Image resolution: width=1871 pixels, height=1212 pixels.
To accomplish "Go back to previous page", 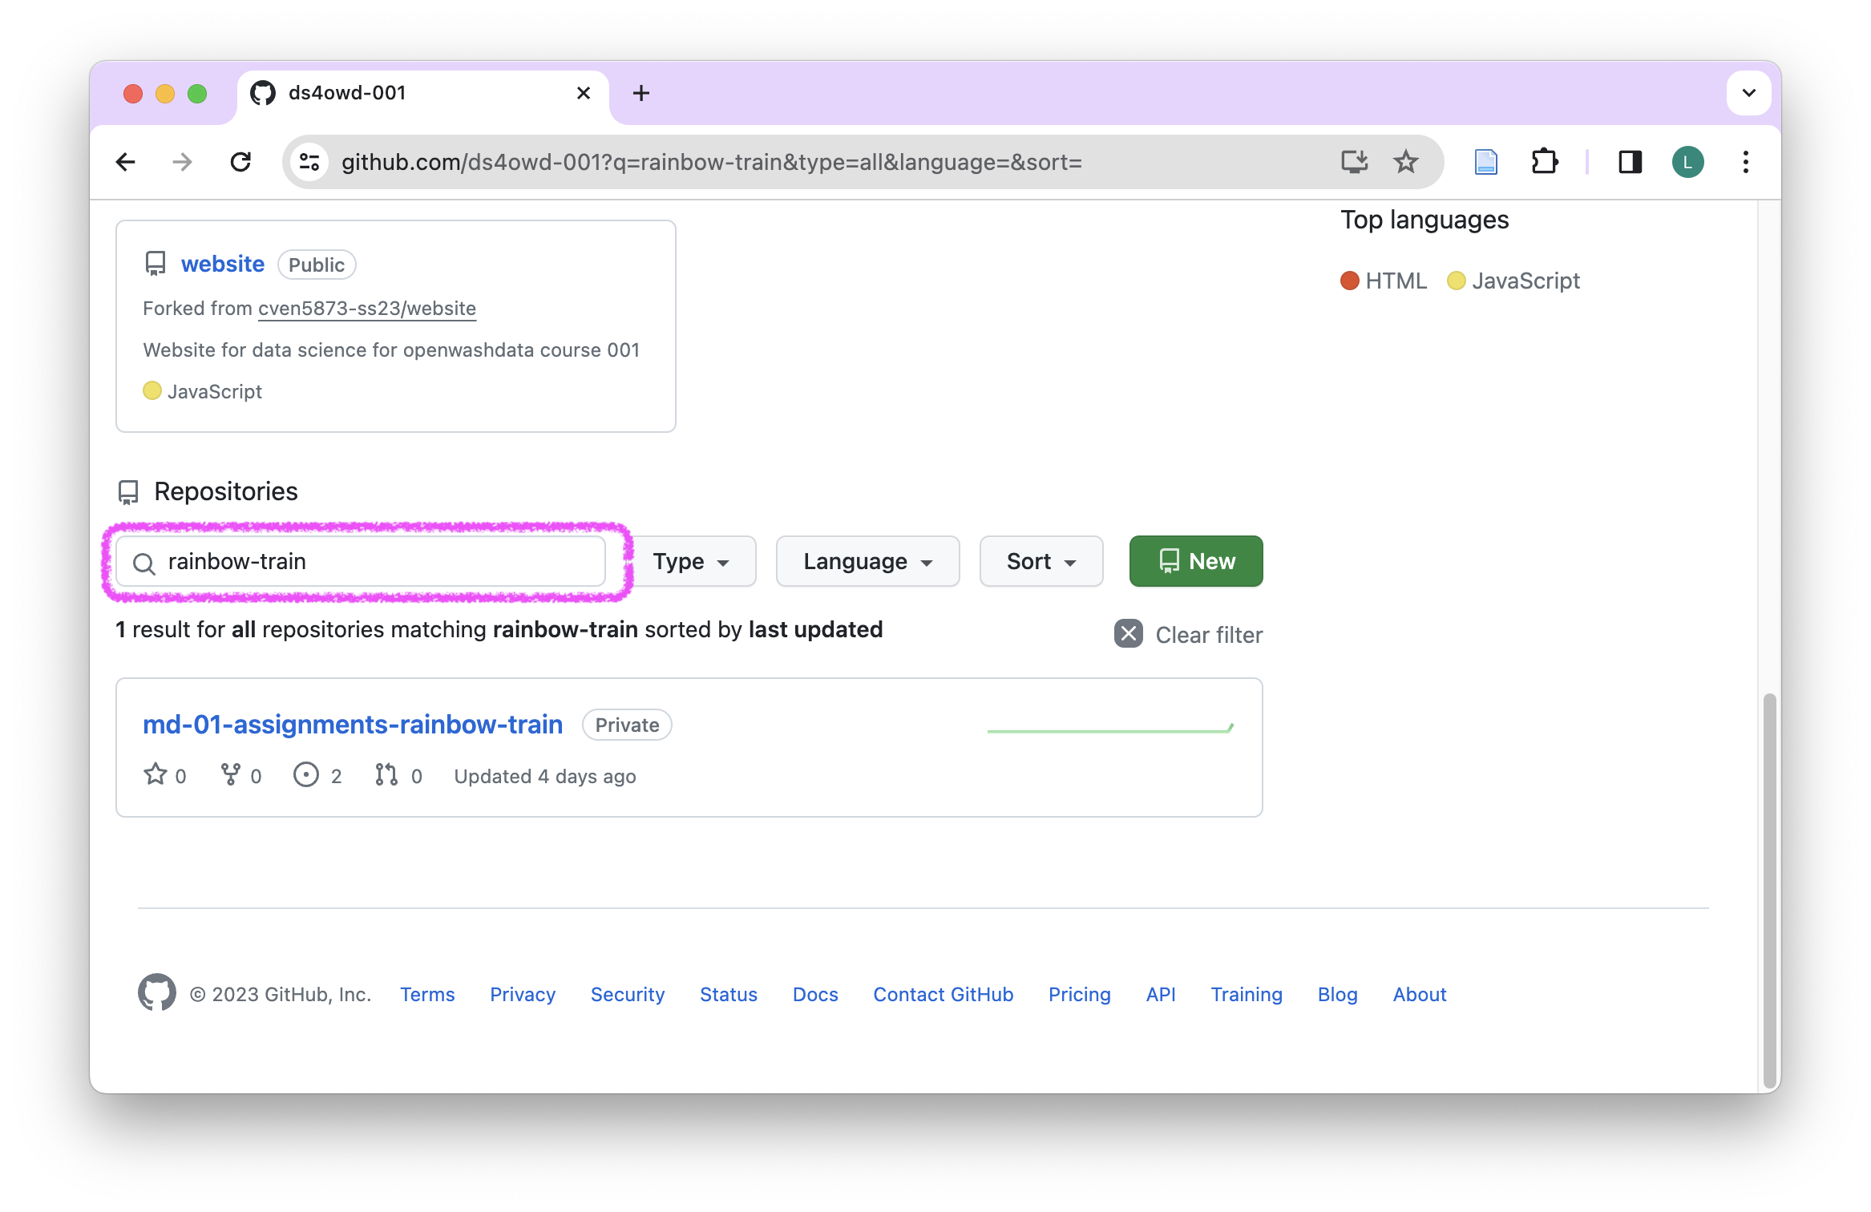I will [126, 162].
